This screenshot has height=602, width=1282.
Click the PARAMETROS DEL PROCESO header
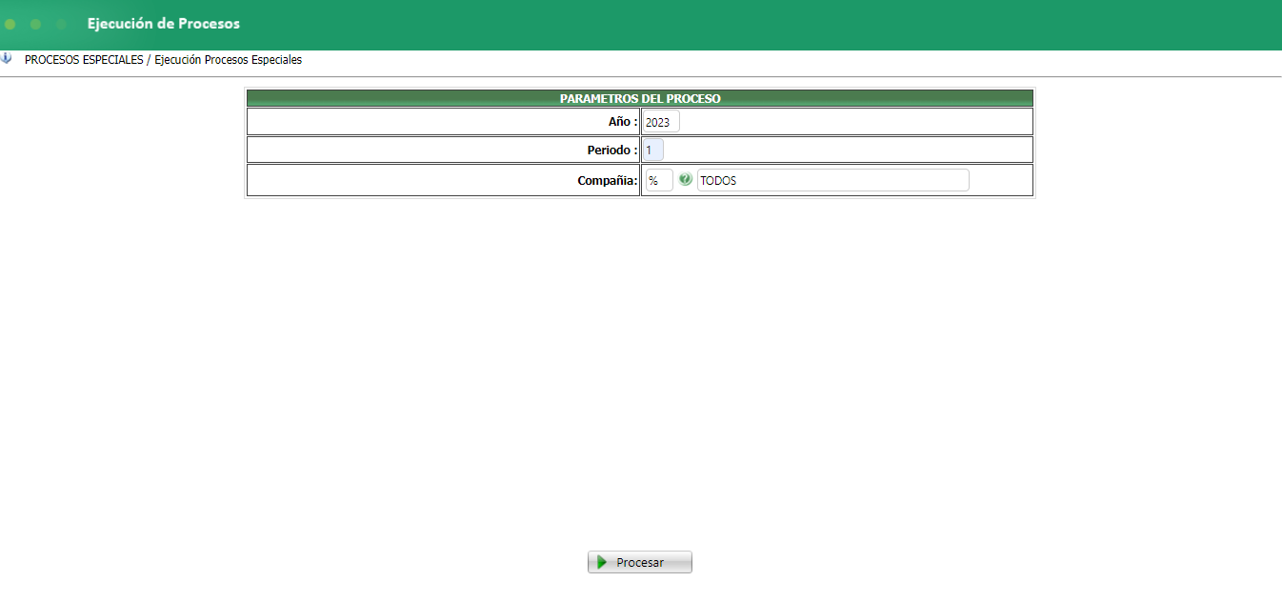click(640, 98)
